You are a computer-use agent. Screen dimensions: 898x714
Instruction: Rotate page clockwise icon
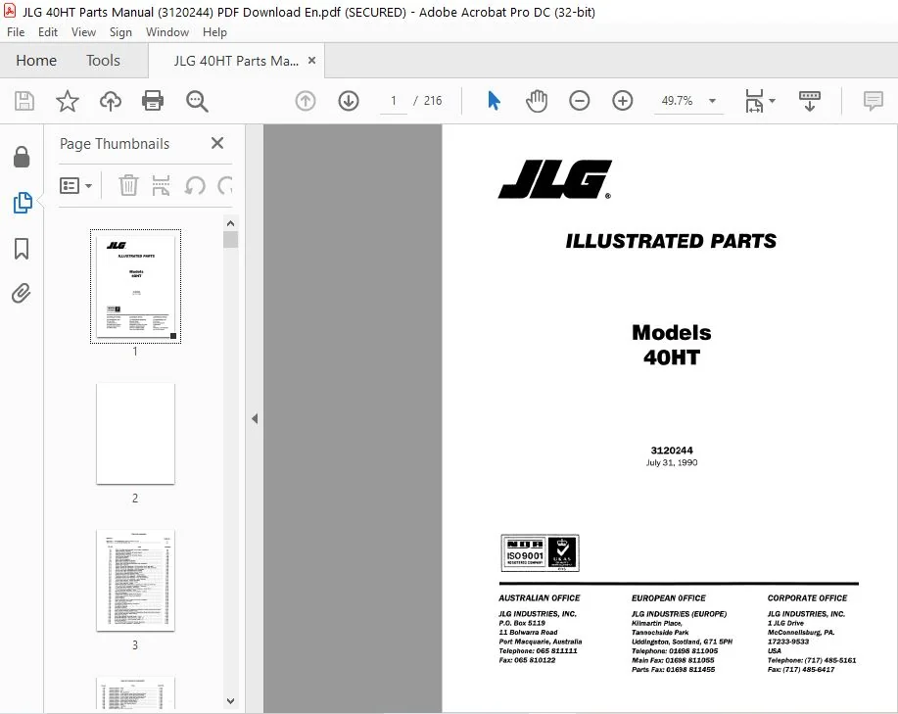coord(225,185)
